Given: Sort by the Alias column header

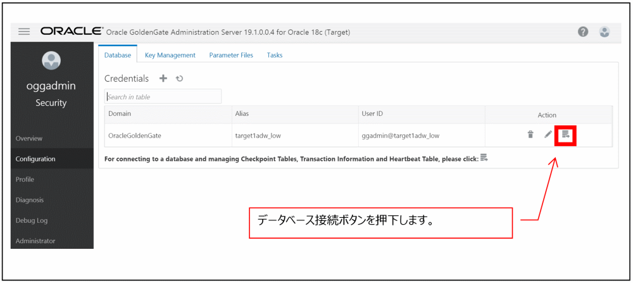Looking at the screenshot, I should 295,114.
